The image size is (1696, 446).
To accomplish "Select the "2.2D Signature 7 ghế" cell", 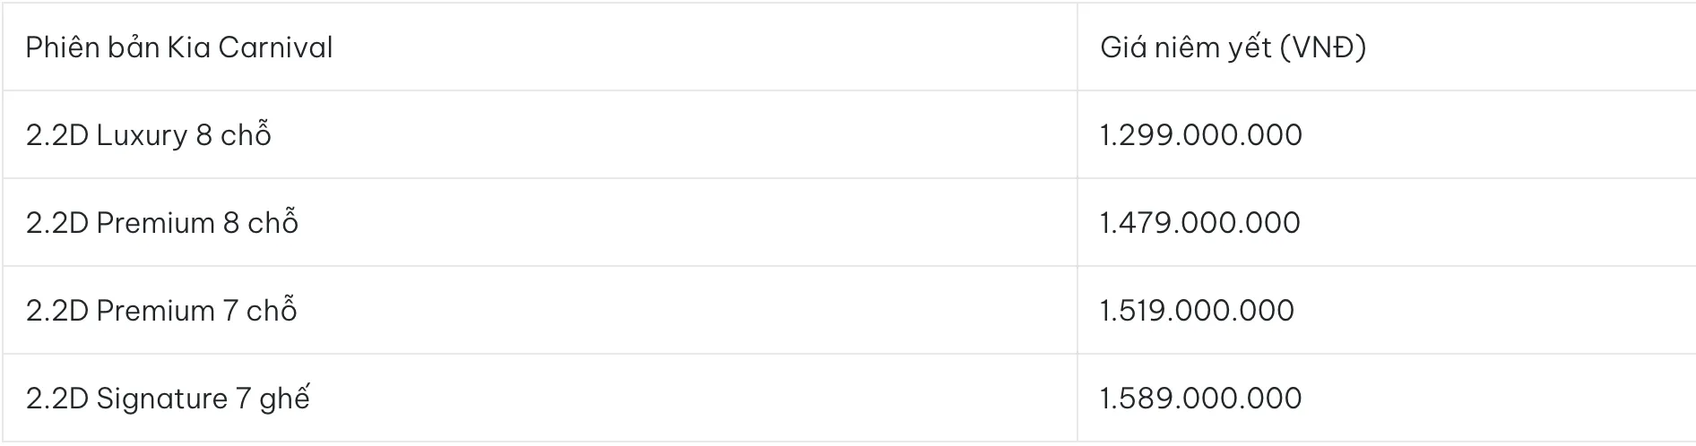I will click(168, 399).
